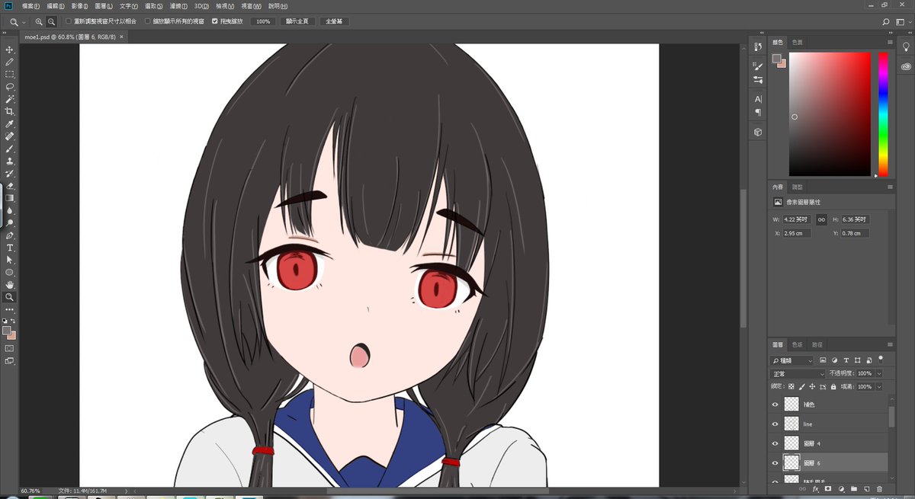Switch to the 色票 swatches tab
The image size is (915, 499).
[797, 42]
